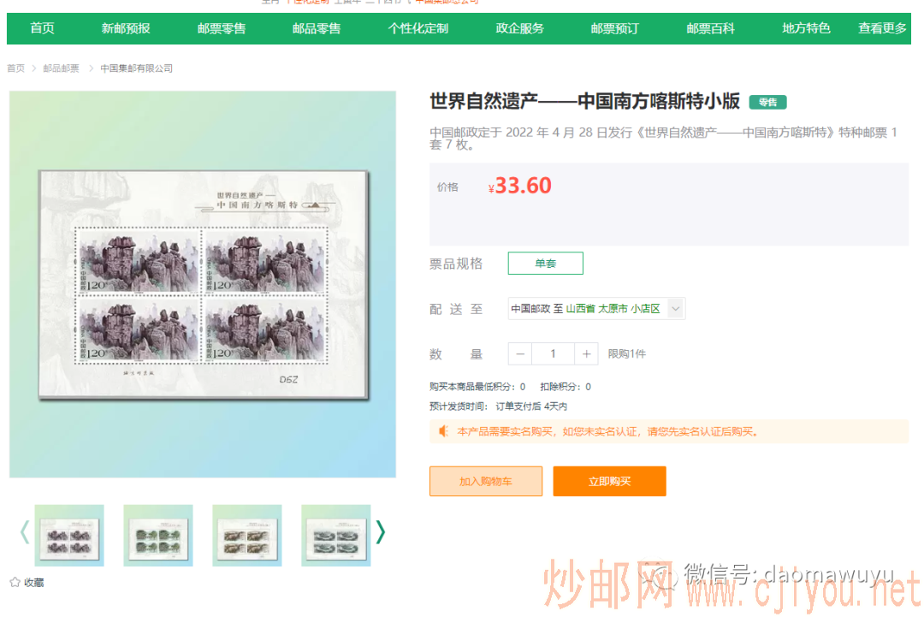
Task: Decrease quantity with minus button
Action: (x=520, y=354)
